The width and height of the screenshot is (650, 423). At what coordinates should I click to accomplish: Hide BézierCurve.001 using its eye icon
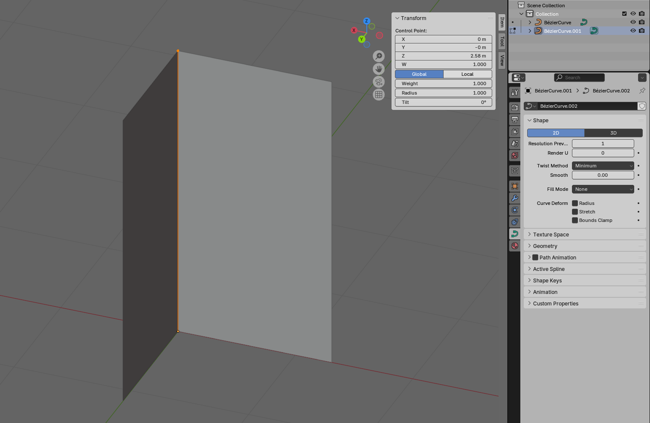[x=633, y=31]
